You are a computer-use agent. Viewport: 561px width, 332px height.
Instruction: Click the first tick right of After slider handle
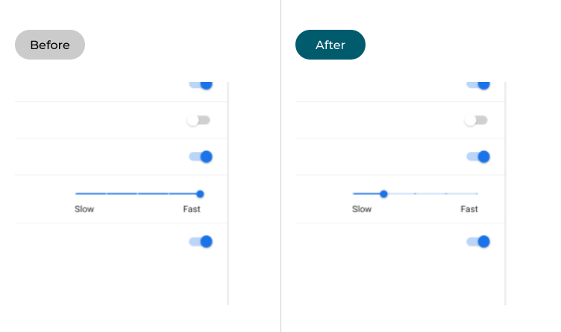click(415, 194)
